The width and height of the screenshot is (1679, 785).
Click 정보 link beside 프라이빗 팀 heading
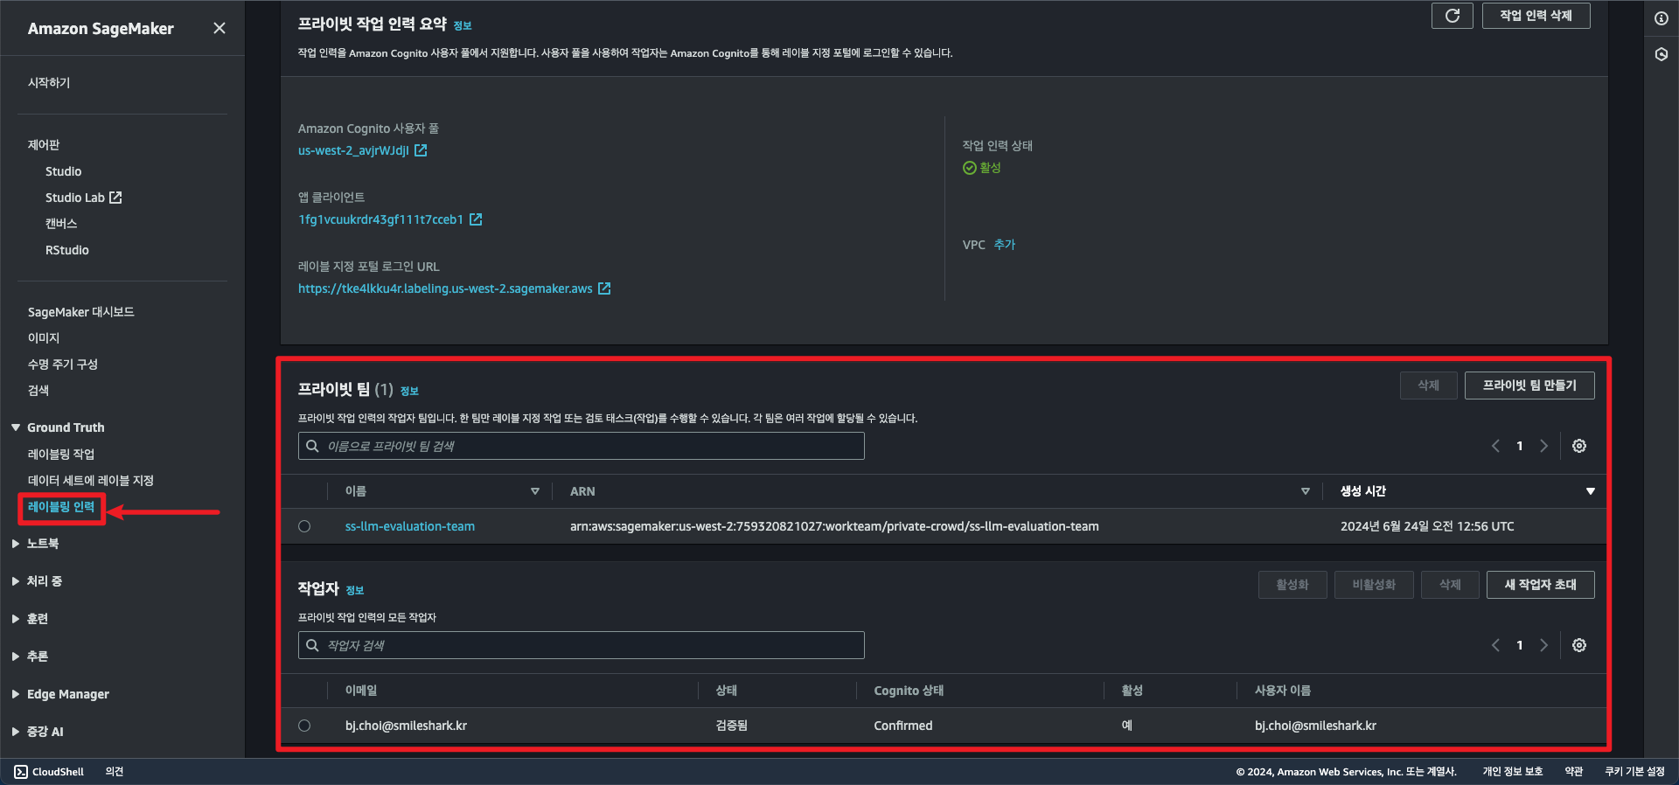[x=409, y=391]
